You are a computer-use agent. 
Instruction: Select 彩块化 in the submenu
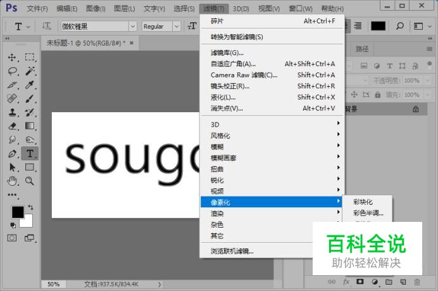pyautogui.click(x=367, y=202)
